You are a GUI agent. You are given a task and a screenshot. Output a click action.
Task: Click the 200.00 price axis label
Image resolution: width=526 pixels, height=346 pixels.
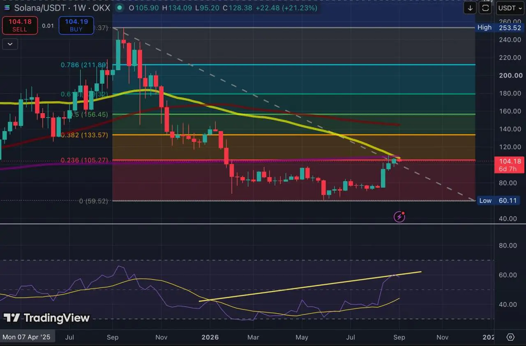coord(511,75)
